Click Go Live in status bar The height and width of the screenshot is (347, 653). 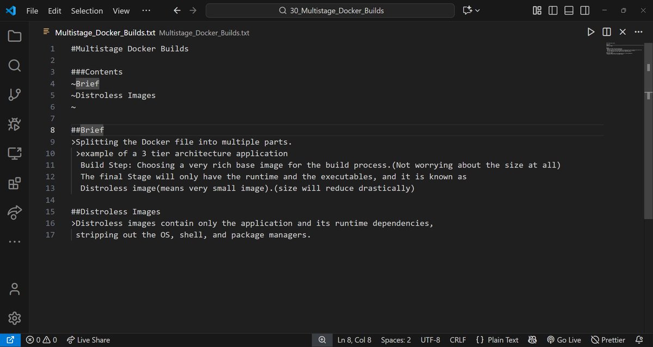[564, 340]
